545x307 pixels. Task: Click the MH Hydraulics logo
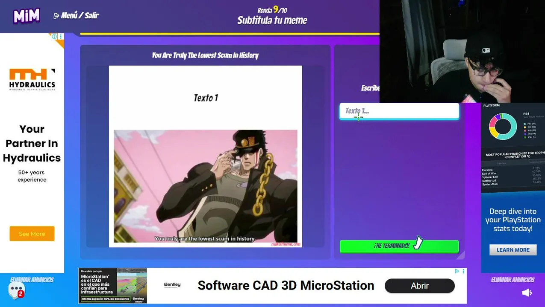pos(32,79)
